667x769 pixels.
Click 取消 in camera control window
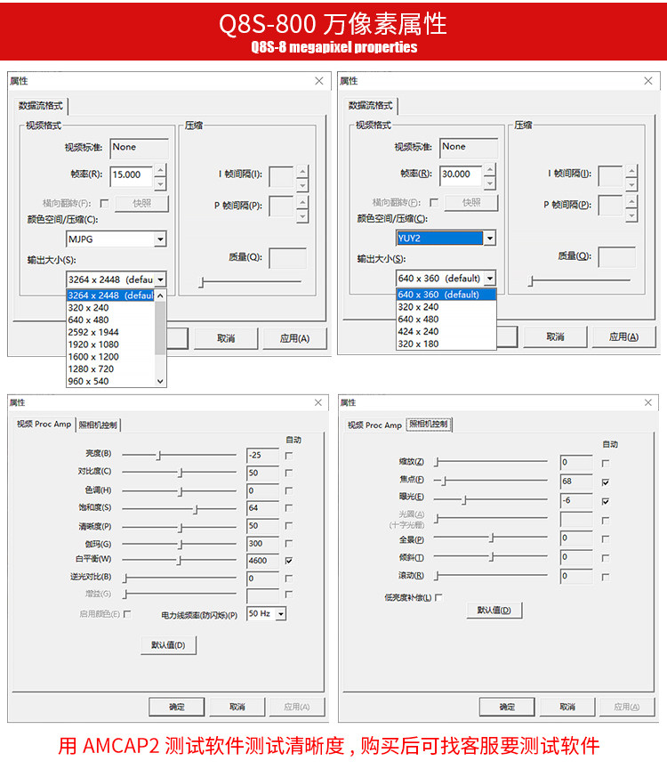click(567, 707)
